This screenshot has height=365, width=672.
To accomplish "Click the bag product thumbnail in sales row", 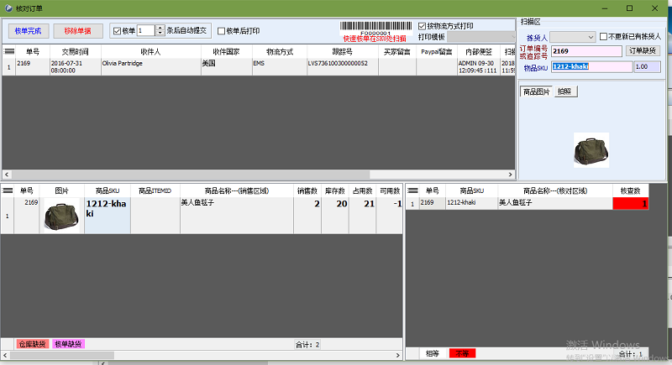I will [62, 216].
